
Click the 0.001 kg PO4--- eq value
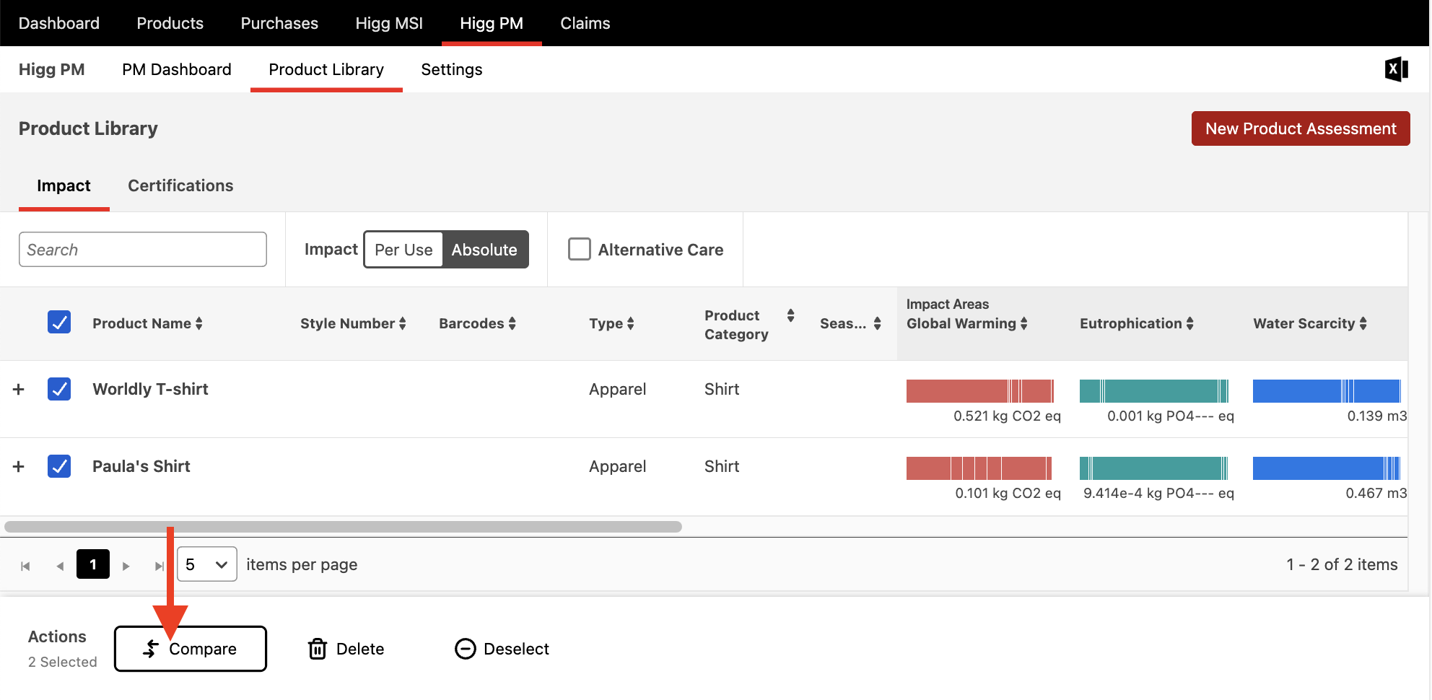[x=1171, y=416]
